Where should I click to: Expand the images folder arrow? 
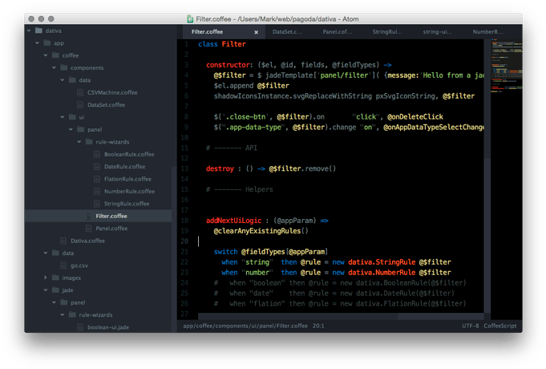pyautogui.click(x=46, y=278)
